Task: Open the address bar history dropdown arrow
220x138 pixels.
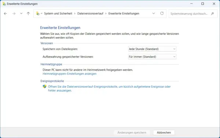Action: click(154, 14)
